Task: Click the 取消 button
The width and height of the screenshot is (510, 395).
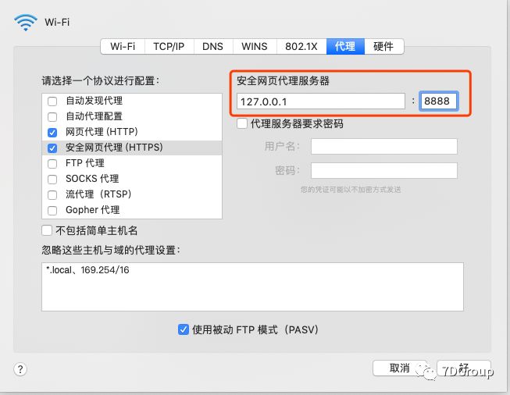Action: (400, 368)
